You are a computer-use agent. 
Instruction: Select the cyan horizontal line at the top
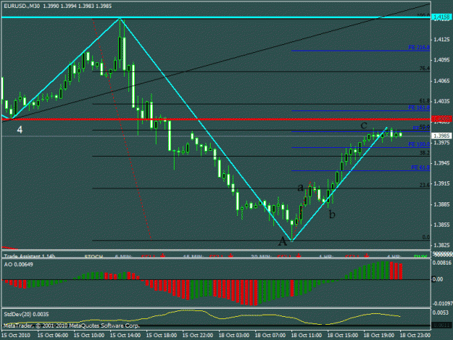216,17
